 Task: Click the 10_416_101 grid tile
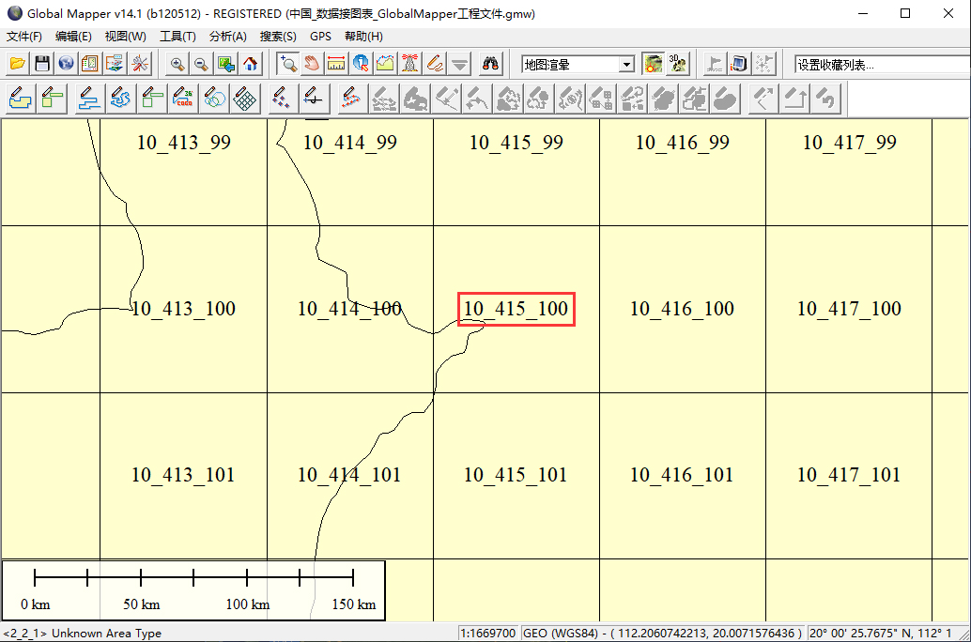(682, 475)
